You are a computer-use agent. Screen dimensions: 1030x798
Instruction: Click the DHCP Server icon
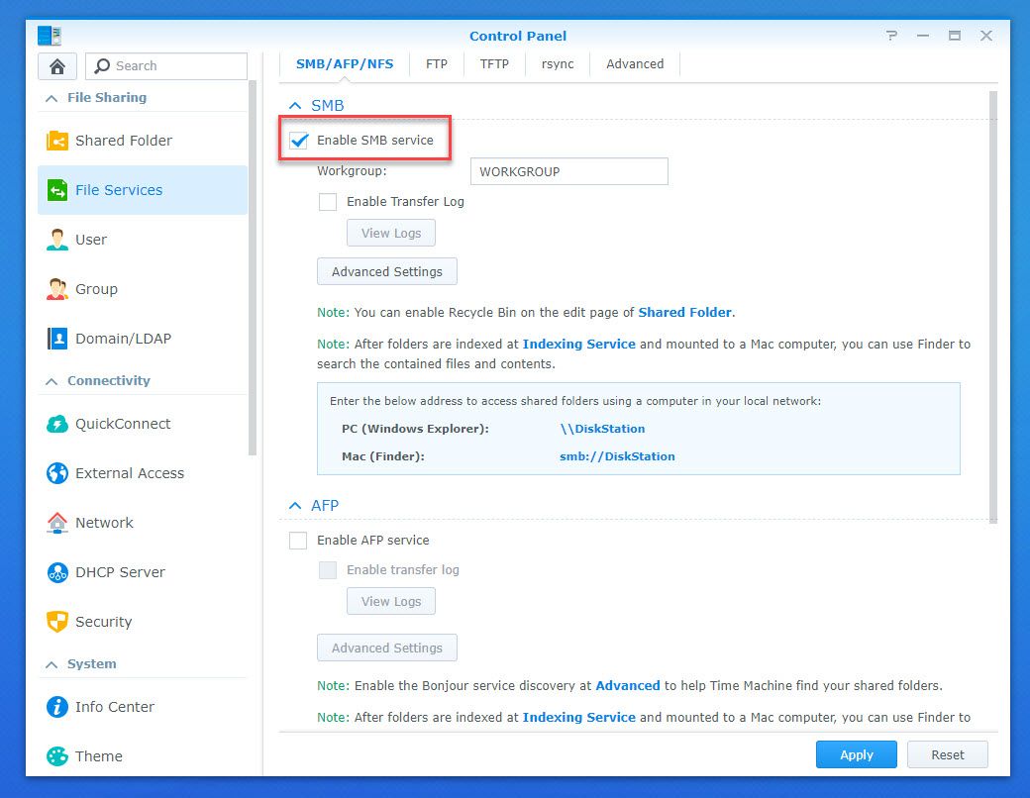point(57,572)
